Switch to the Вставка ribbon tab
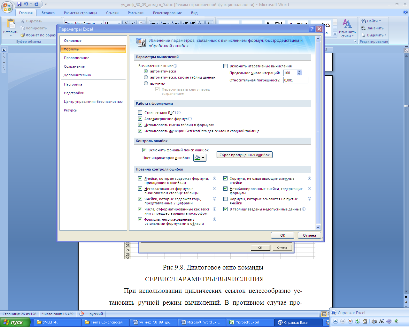Screen dimensions: 409x327 pos(48,13)
